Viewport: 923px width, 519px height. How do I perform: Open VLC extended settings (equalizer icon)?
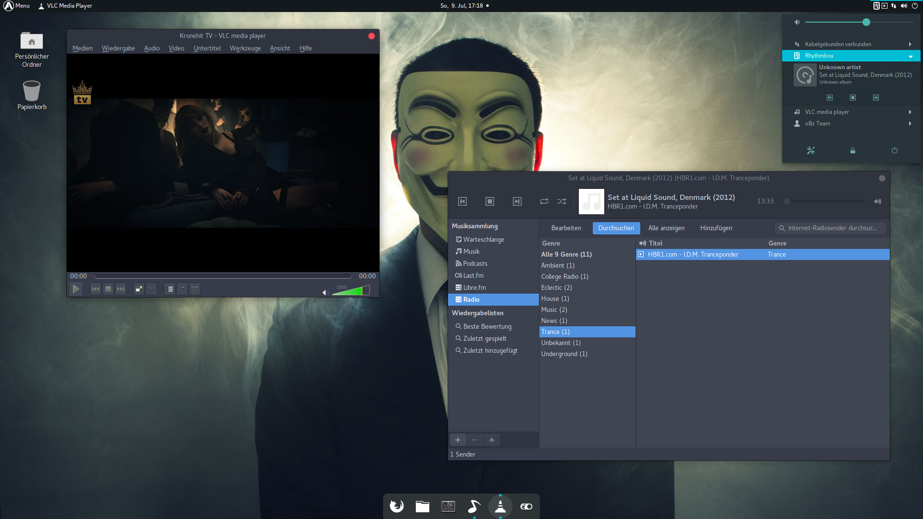pyautogui.click(x=151, y=289)
